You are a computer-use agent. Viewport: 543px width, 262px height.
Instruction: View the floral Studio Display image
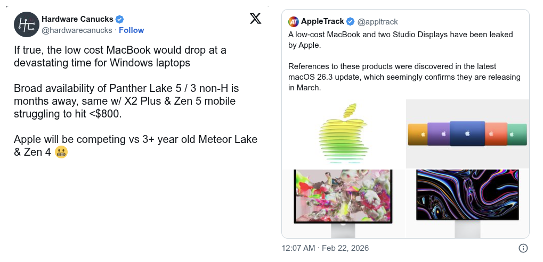point(344,203)
